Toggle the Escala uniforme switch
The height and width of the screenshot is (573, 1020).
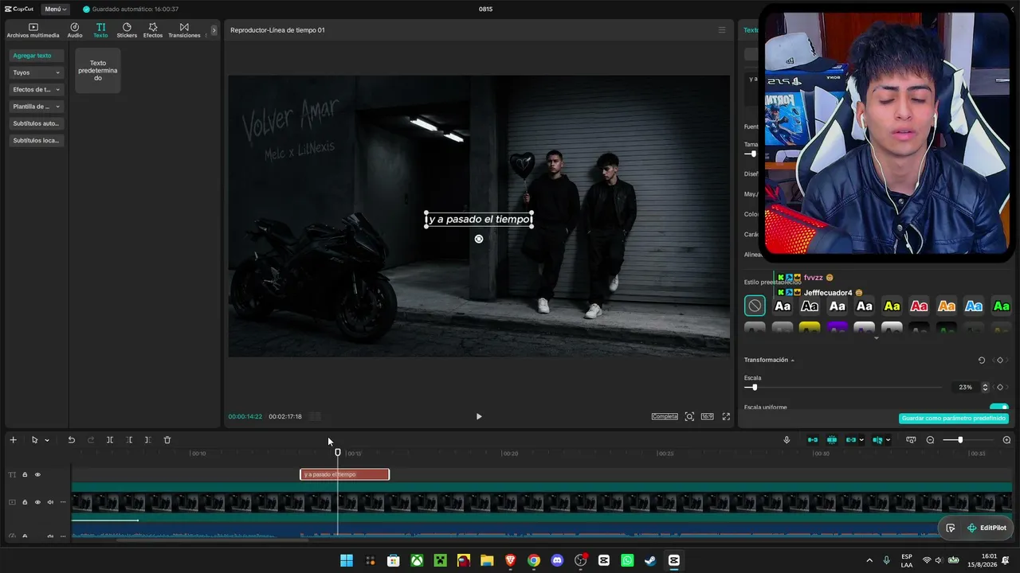point(998,407)
